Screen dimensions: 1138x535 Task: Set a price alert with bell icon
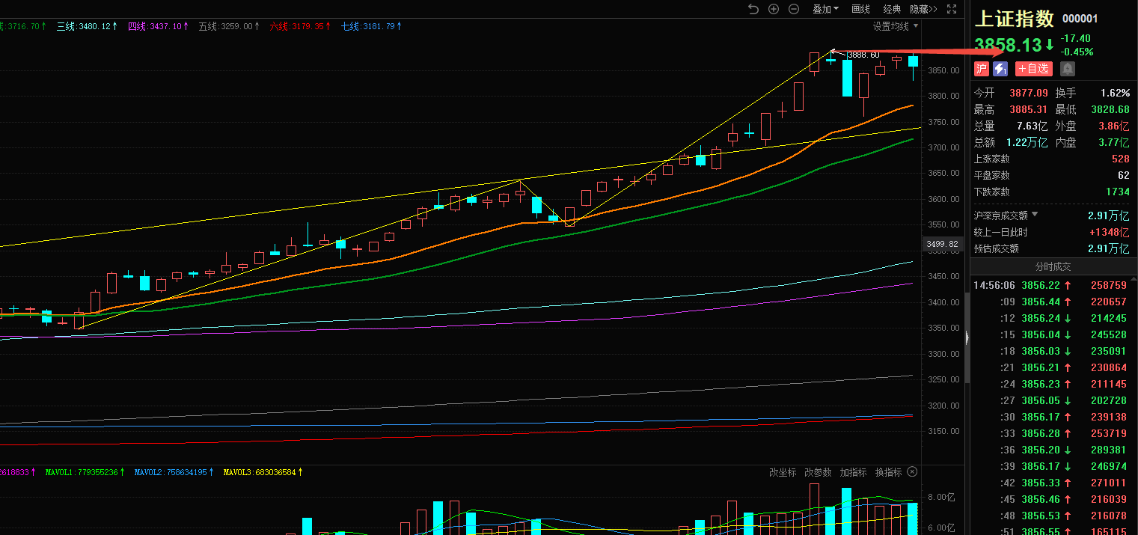1068,69
